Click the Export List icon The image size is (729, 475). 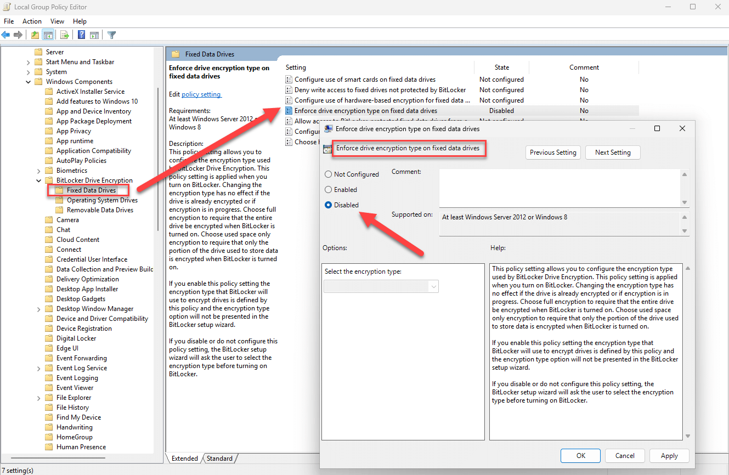pos(64,35)
